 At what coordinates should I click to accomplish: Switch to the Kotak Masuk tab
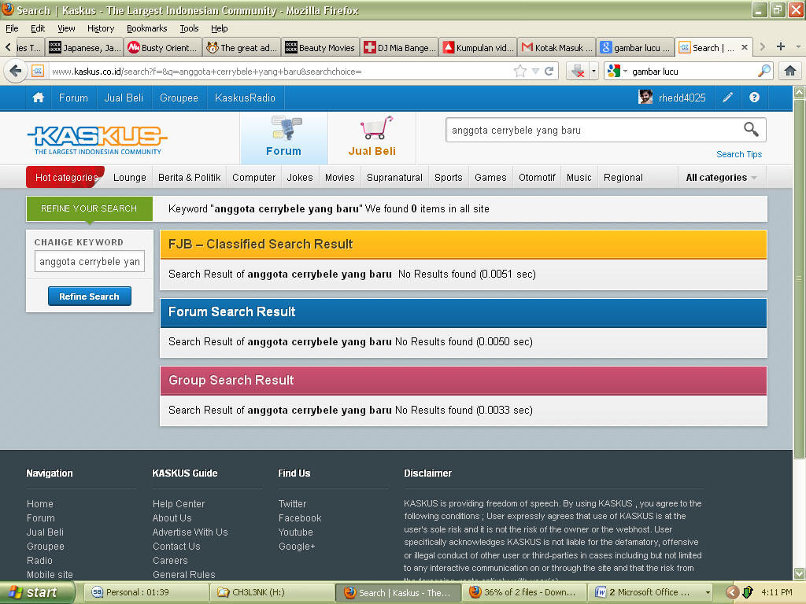click(556, 47)
